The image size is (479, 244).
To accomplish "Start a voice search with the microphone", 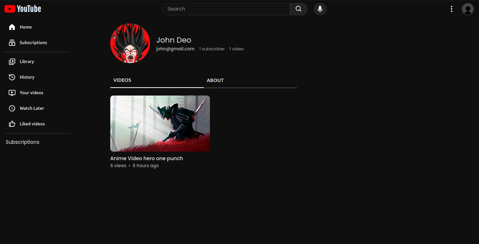I will (320, 9).
